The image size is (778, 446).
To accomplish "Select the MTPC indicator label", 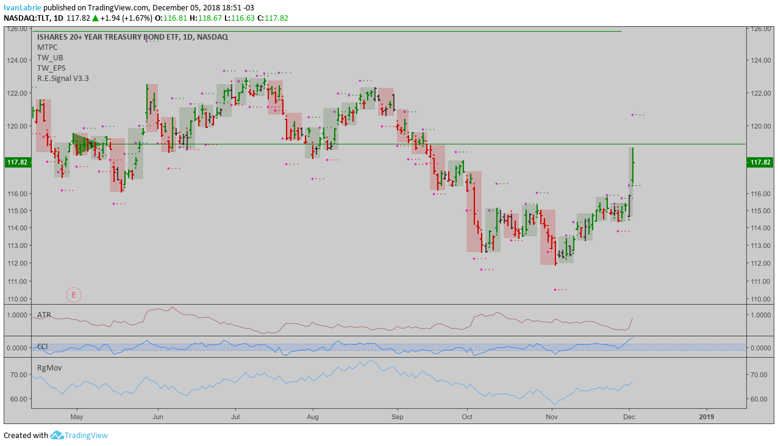I will [48, 47].
